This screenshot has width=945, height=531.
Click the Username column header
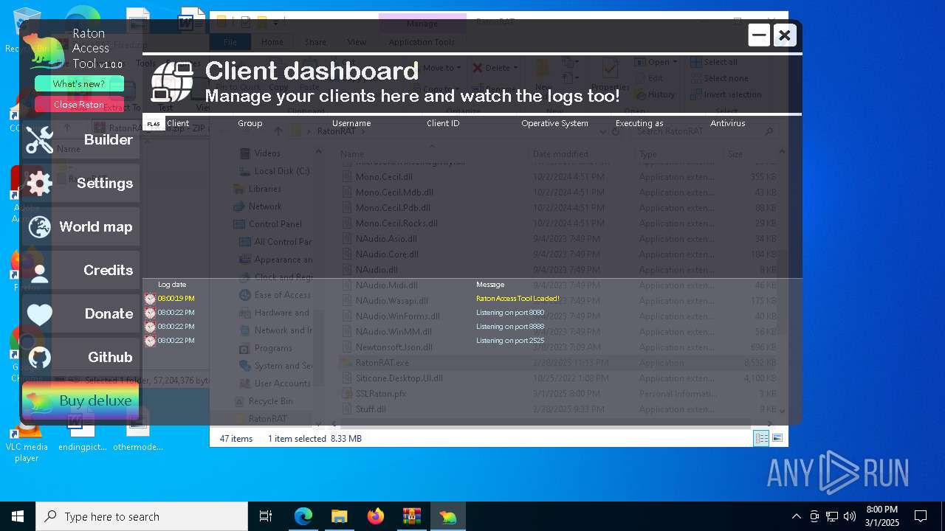pyautogui.click(x=351, y=124)
